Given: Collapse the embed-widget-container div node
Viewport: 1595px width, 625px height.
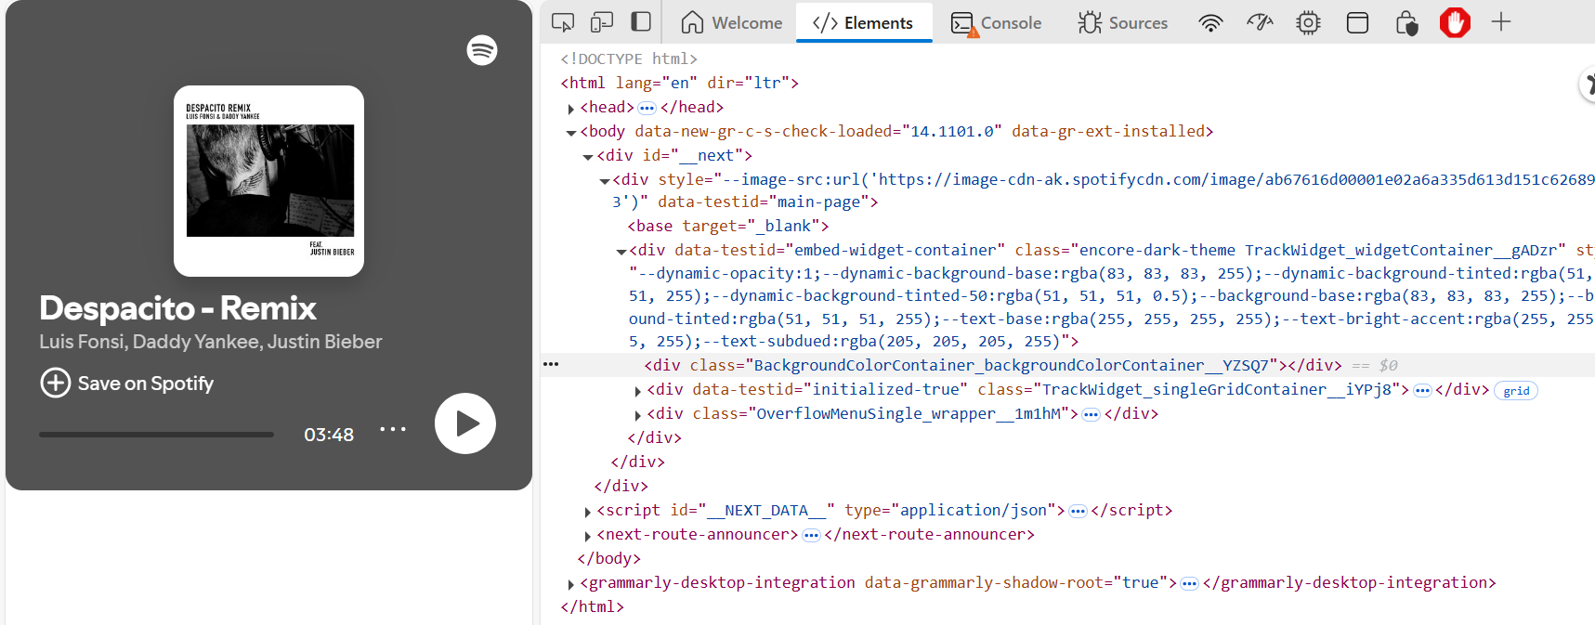Looking at the screenshot, I should [x=621, y=252].
